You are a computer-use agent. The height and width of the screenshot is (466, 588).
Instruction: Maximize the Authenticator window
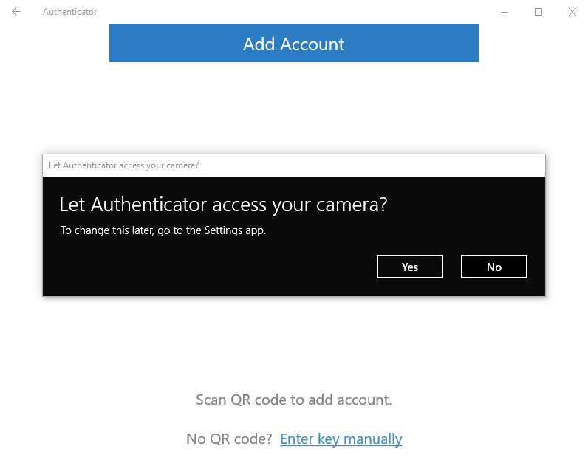pyautogui.click(x=538, y=12)
